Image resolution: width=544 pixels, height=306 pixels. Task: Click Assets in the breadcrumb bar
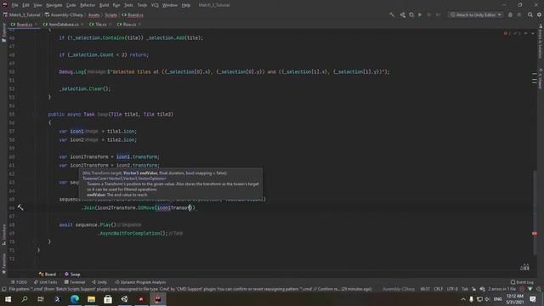(x=93, y=15)
